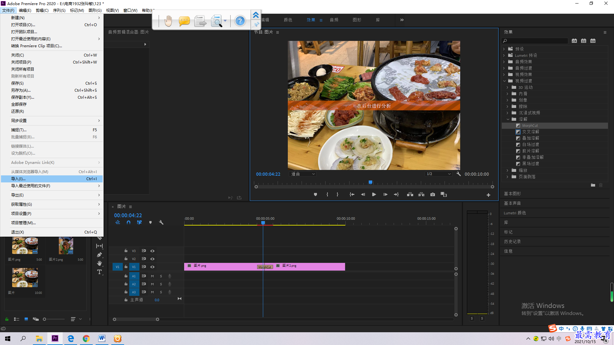Click the Effects panel search field

(x=535, y=41)
